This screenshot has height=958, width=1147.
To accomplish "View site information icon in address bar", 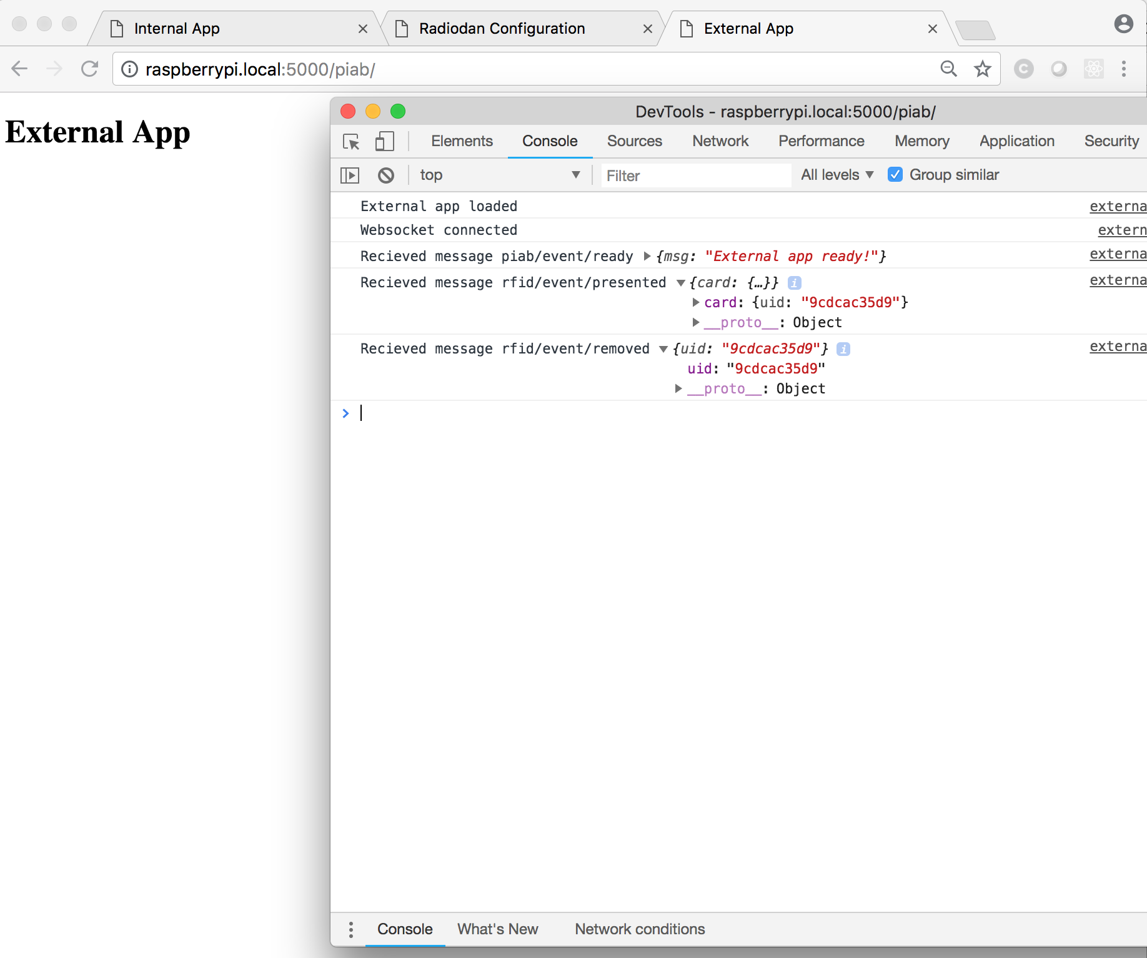I will [x=129, y=69].
